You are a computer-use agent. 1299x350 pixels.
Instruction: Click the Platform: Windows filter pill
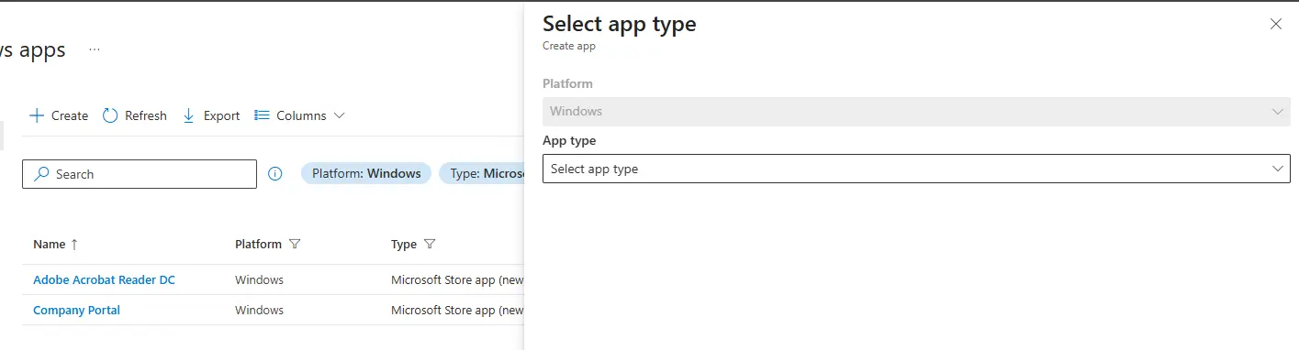pyautogui.click(x=366, y=173)
